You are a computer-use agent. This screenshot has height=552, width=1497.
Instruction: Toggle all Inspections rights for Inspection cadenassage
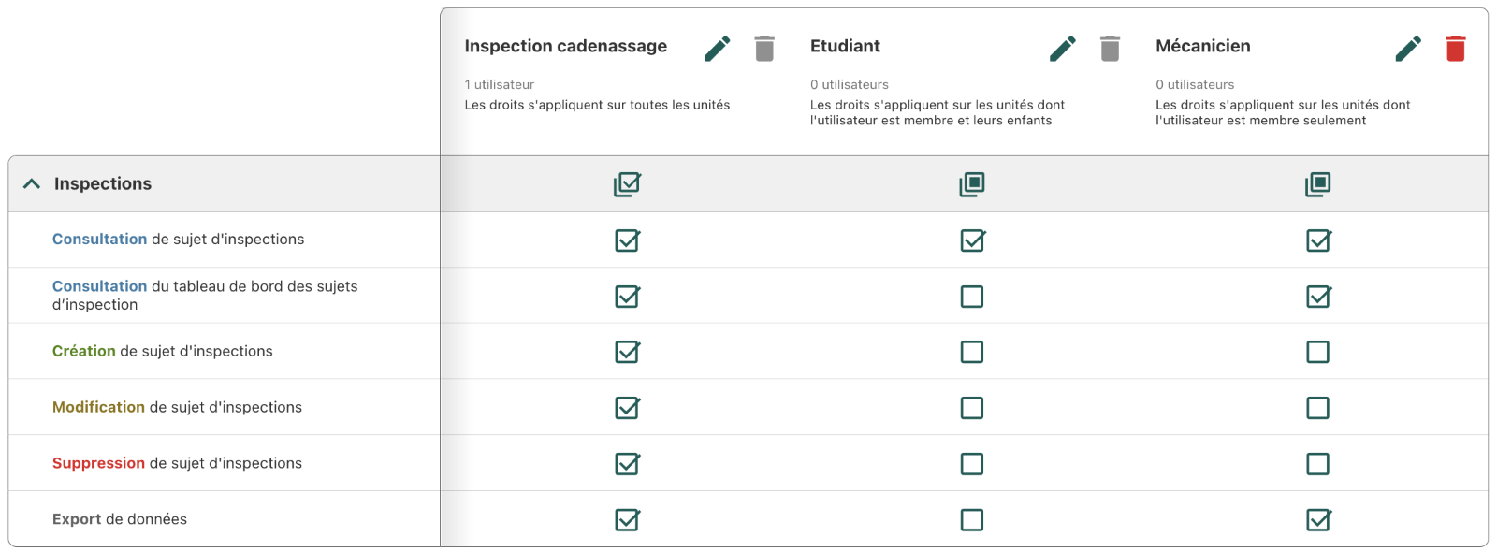click(x=627, y=184)
